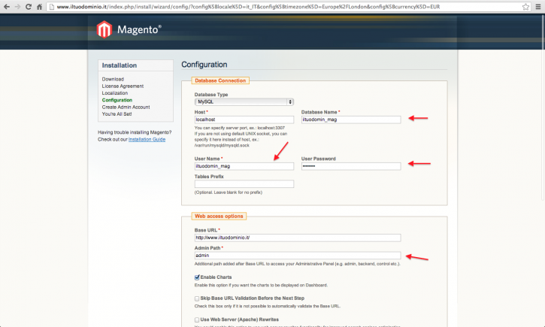
Task: Click the Tables Prefix field
Action: pyautogui.click(x=244, y=184)
